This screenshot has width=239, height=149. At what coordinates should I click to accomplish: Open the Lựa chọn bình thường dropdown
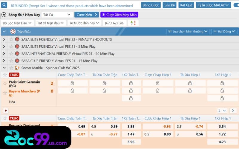(x=188, y=31)
